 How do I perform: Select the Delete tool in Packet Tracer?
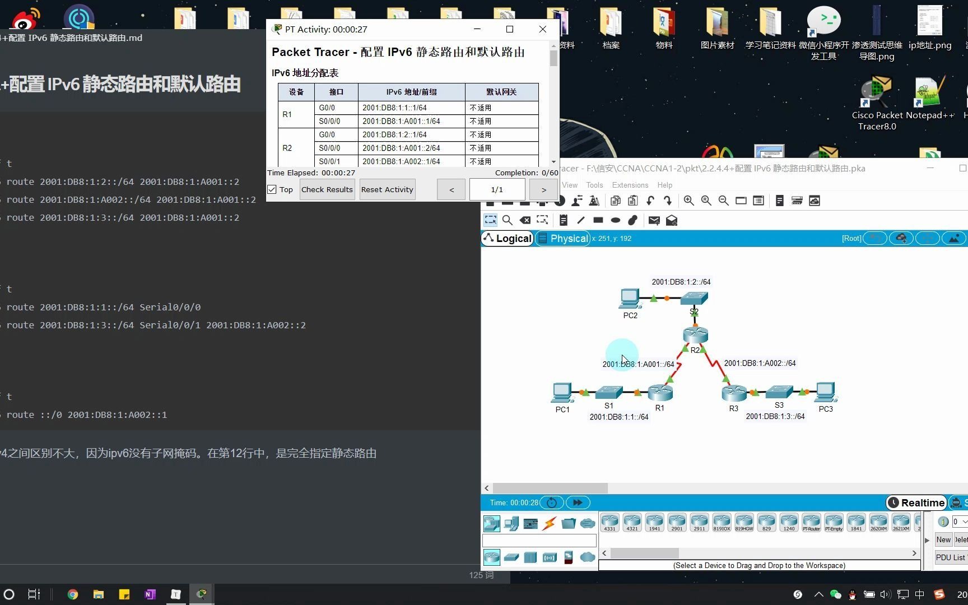pyautogui.click(x=525, y=220)
